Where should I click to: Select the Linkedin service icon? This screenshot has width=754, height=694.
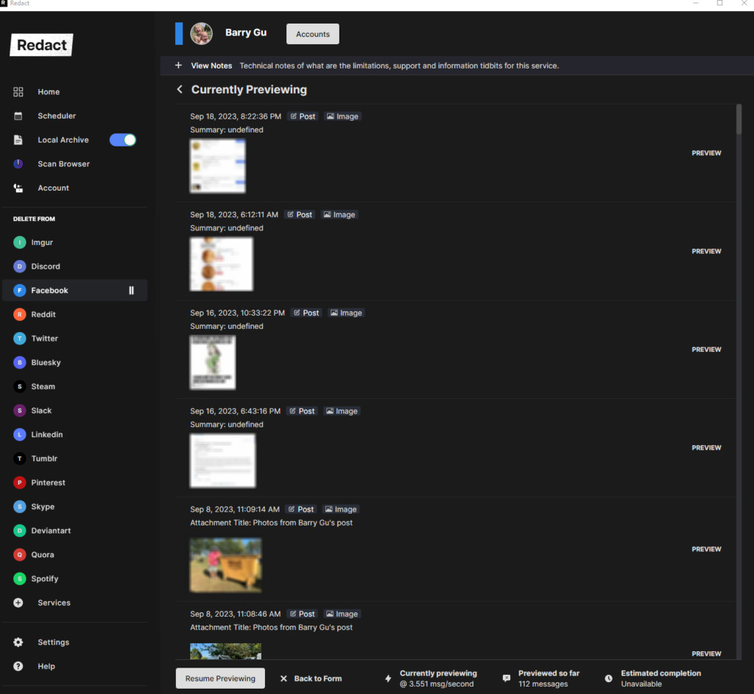click(x=20, y=434)
